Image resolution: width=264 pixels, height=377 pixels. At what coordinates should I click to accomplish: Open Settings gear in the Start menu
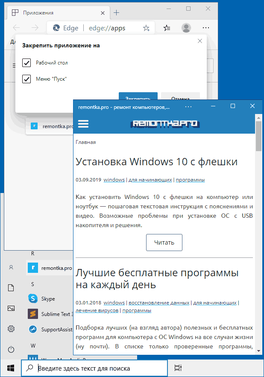click(x=11, y=329)
